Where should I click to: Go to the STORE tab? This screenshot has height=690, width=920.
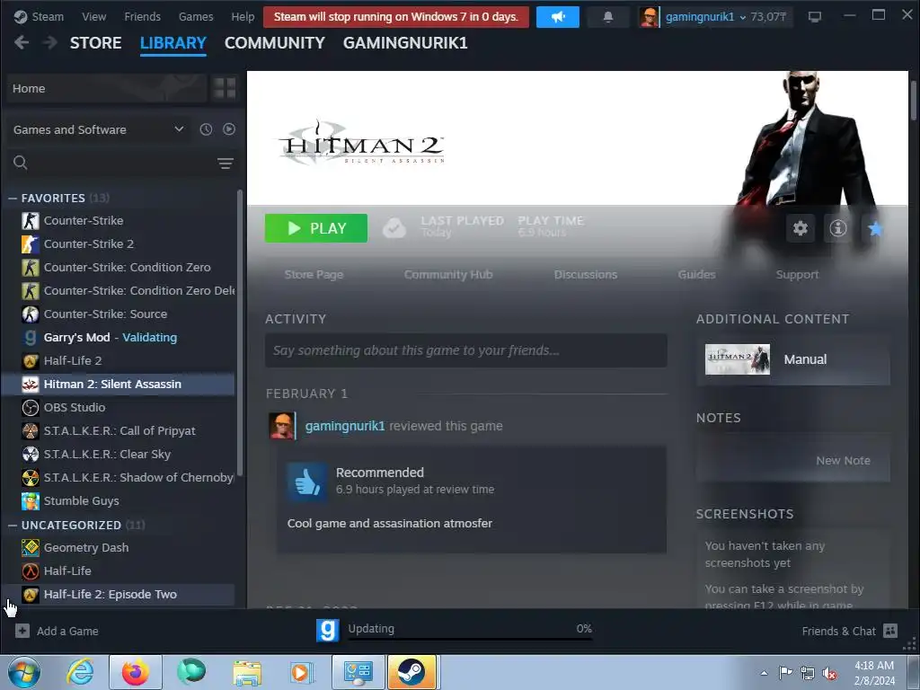[95, 43]
